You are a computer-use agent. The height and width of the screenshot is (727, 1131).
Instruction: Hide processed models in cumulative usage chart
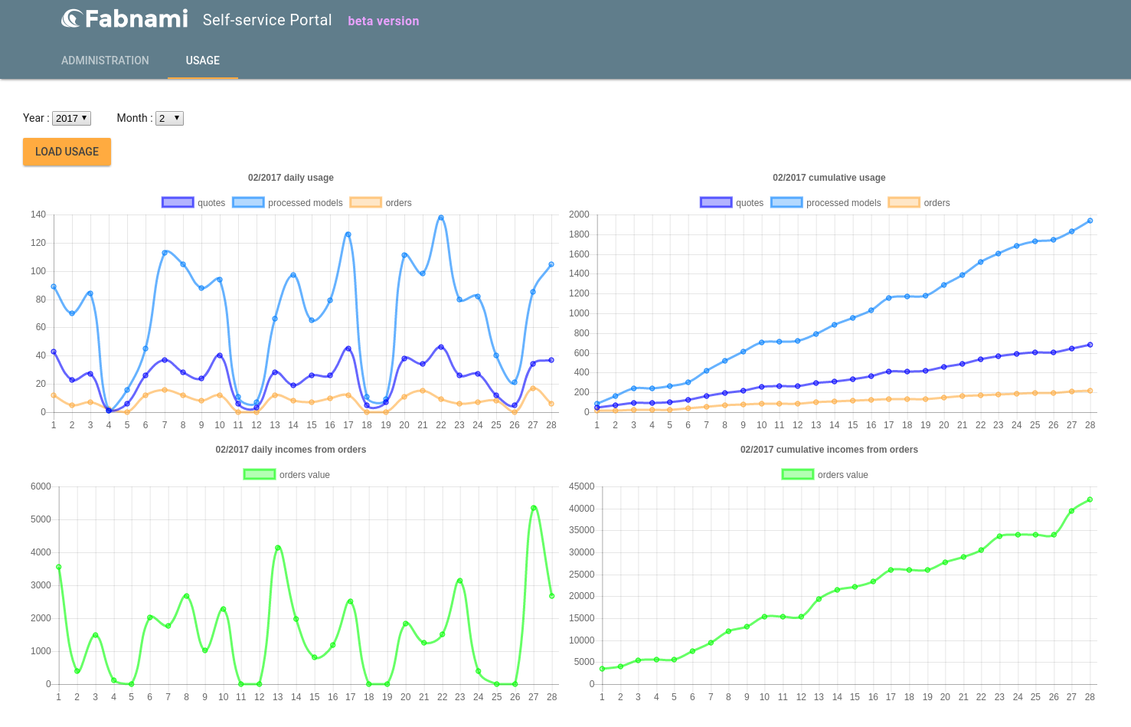click(x=826, y=203)
